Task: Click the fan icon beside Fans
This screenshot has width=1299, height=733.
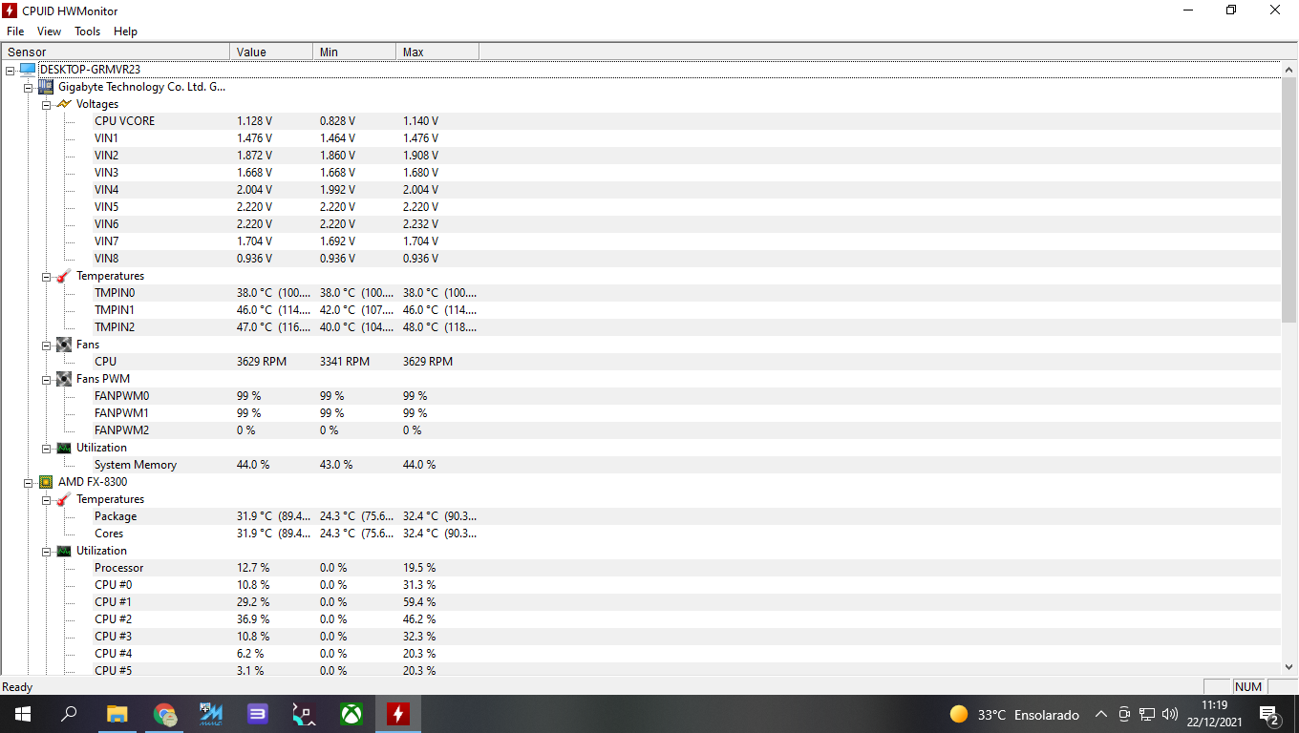Action: [x=64, y=345]
